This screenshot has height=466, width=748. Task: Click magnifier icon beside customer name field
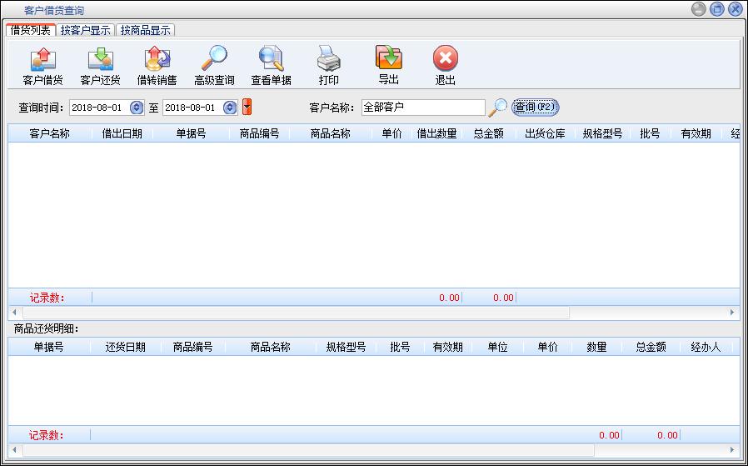click(497, 108)
